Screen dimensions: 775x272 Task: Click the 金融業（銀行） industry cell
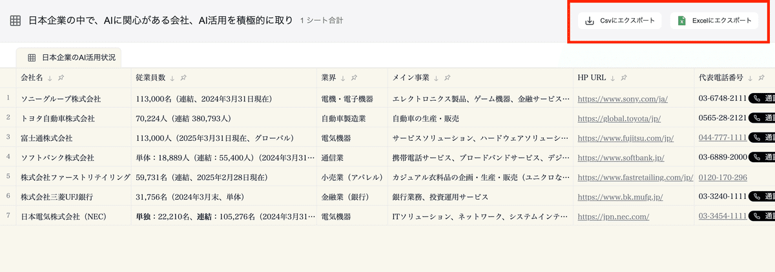pyautogui.click(x=352, y=197)
